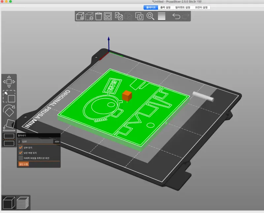
Task: Click the Copy icon in top toolbar
Action: click(119, 16)
